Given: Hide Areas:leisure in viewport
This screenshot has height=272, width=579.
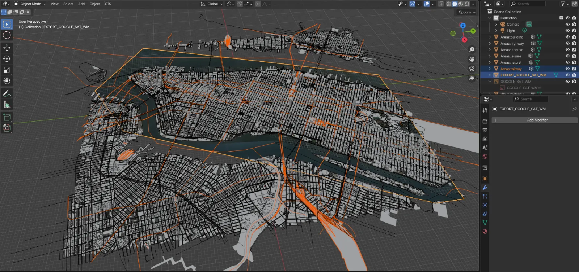Looking at the screenshot, I should click(x=567, y=56).
